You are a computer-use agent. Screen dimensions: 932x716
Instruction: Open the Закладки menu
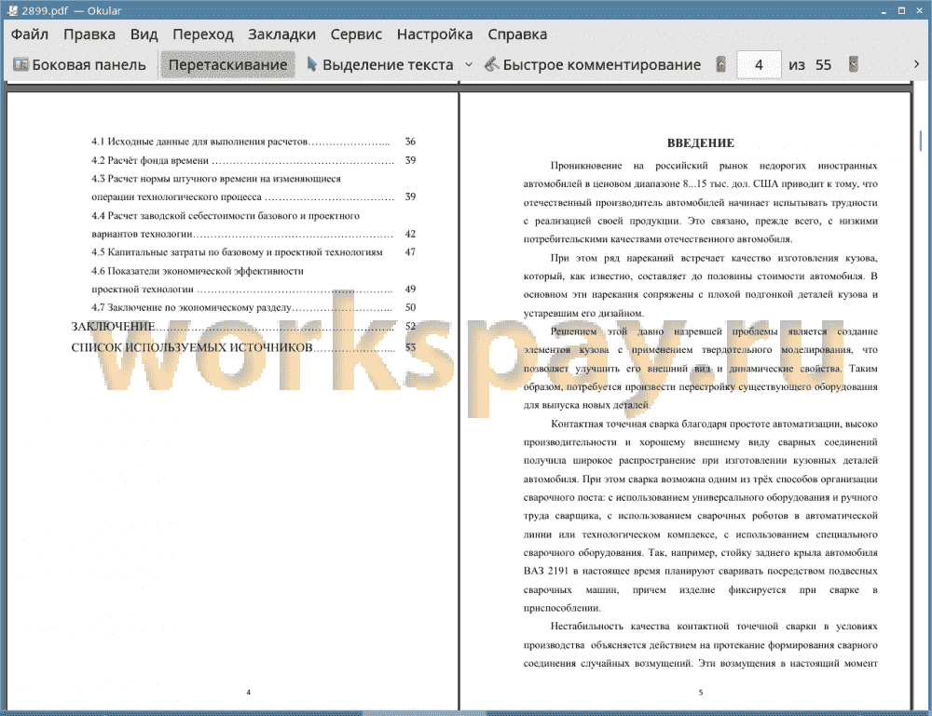281,34
